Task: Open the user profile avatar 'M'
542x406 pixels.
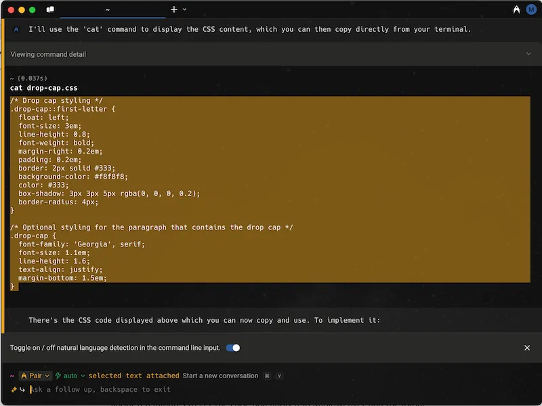Action: click(x=530, y=9)
